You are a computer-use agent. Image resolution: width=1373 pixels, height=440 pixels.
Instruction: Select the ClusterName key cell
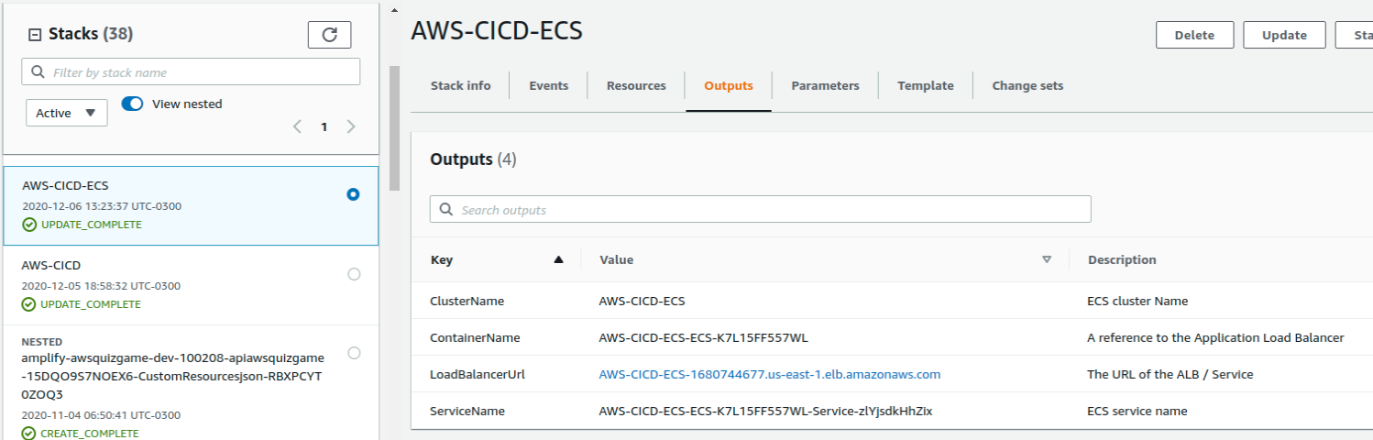467,301
